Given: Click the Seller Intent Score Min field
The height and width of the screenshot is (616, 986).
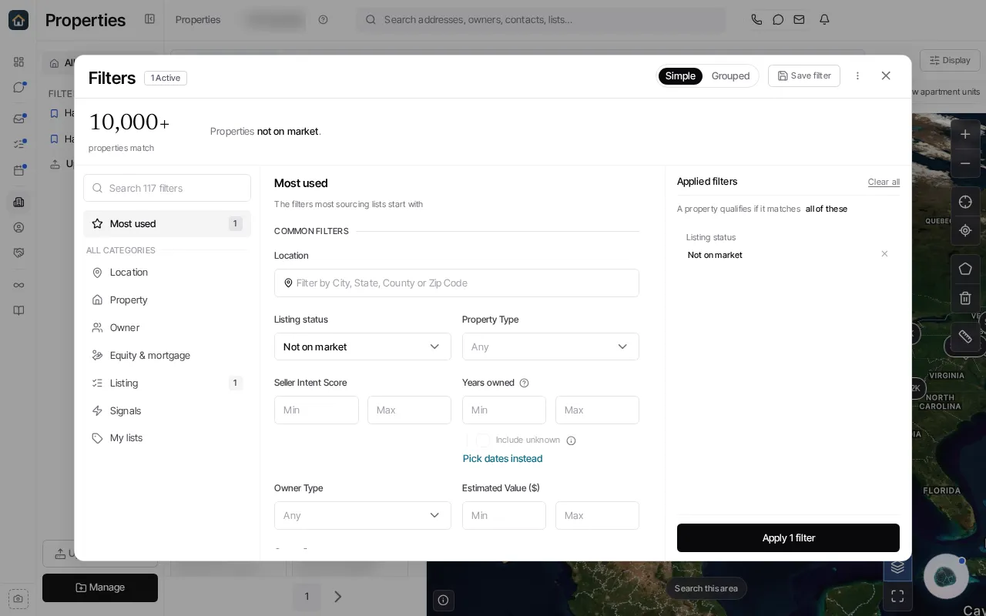Looking at the screenshot, I should click(317, 410).
